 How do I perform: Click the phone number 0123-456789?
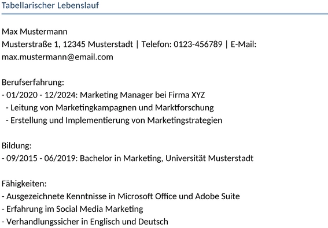click(198, 44)
